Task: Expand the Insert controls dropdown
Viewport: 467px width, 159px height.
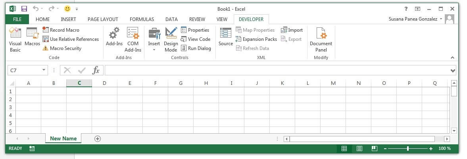Action: tap(154, 50)
